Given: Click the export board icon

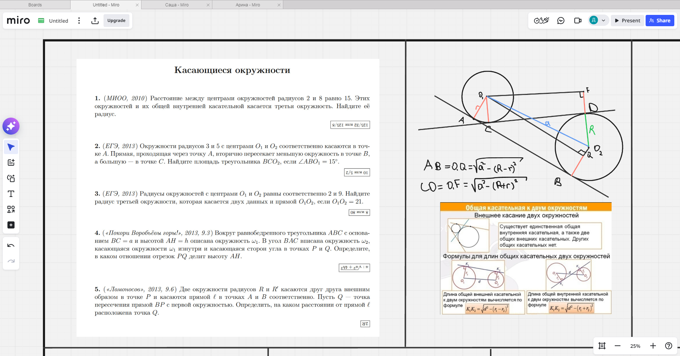Looking at the screenshot, I should tap(95, 21).
